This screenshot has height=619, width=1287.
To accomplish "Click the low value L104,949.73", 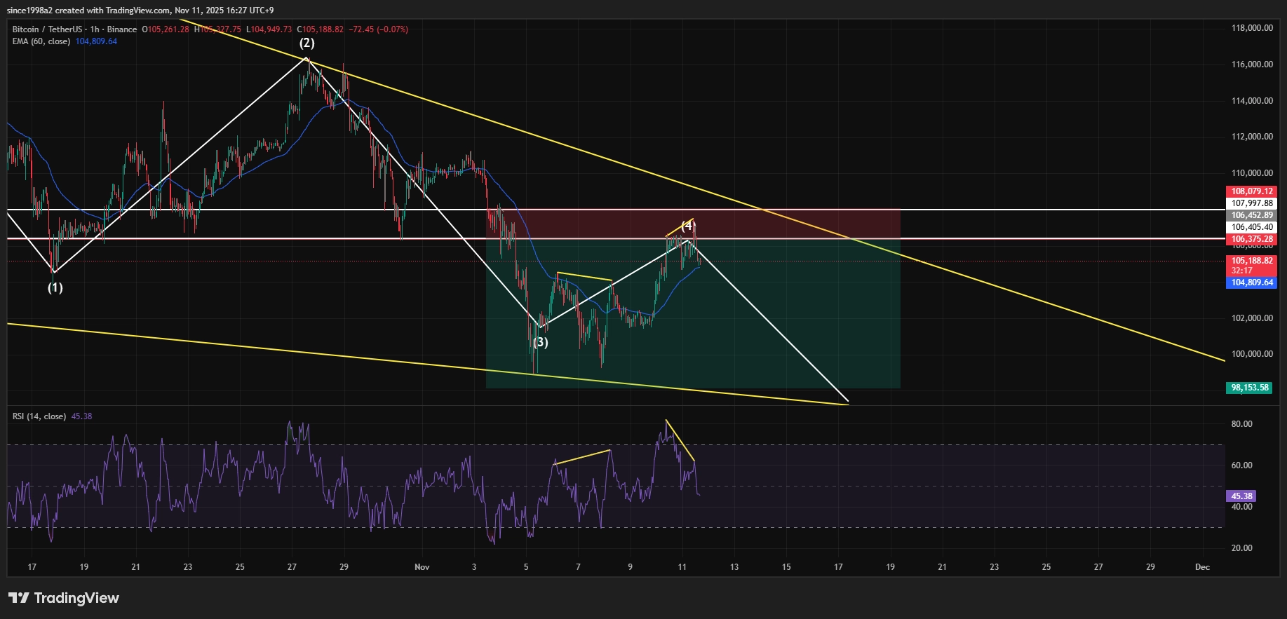I will (x=269, y=29).
